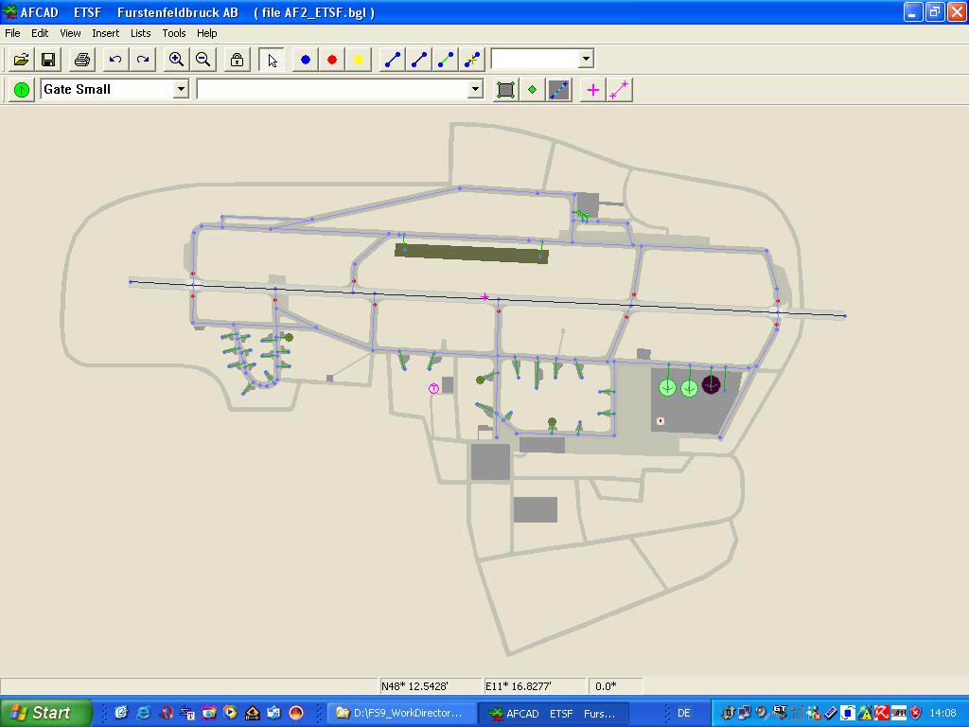Click the Zoom Out magnifier icon
This screenshot has height=727, width=969.
point(203,60)
